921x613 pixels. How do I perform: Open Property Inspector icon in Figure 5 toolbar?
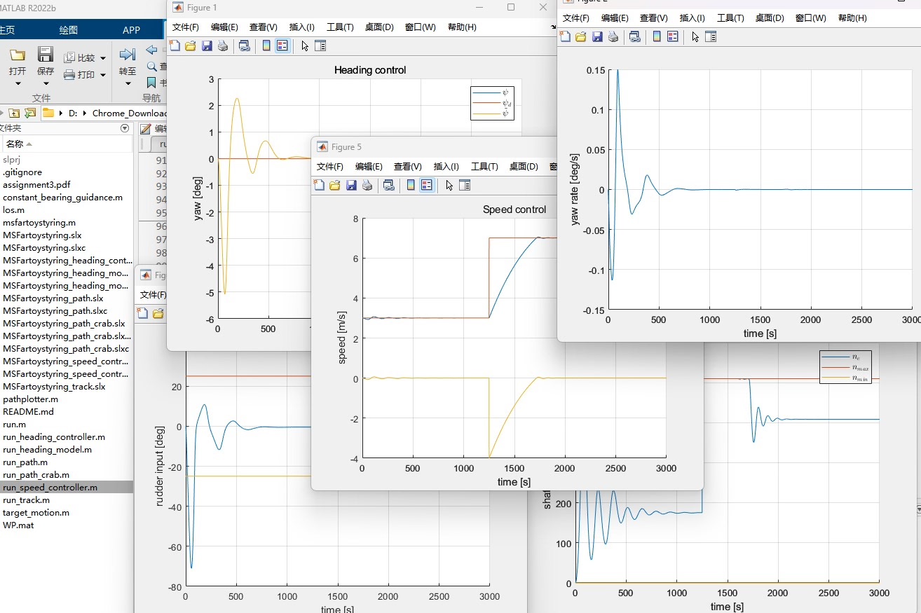465,186
